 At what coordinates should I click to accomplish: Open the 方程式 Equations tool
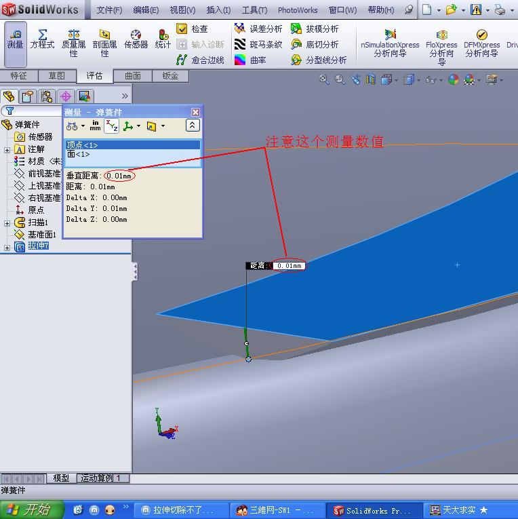pyautogui.click(x=42, y=40)
